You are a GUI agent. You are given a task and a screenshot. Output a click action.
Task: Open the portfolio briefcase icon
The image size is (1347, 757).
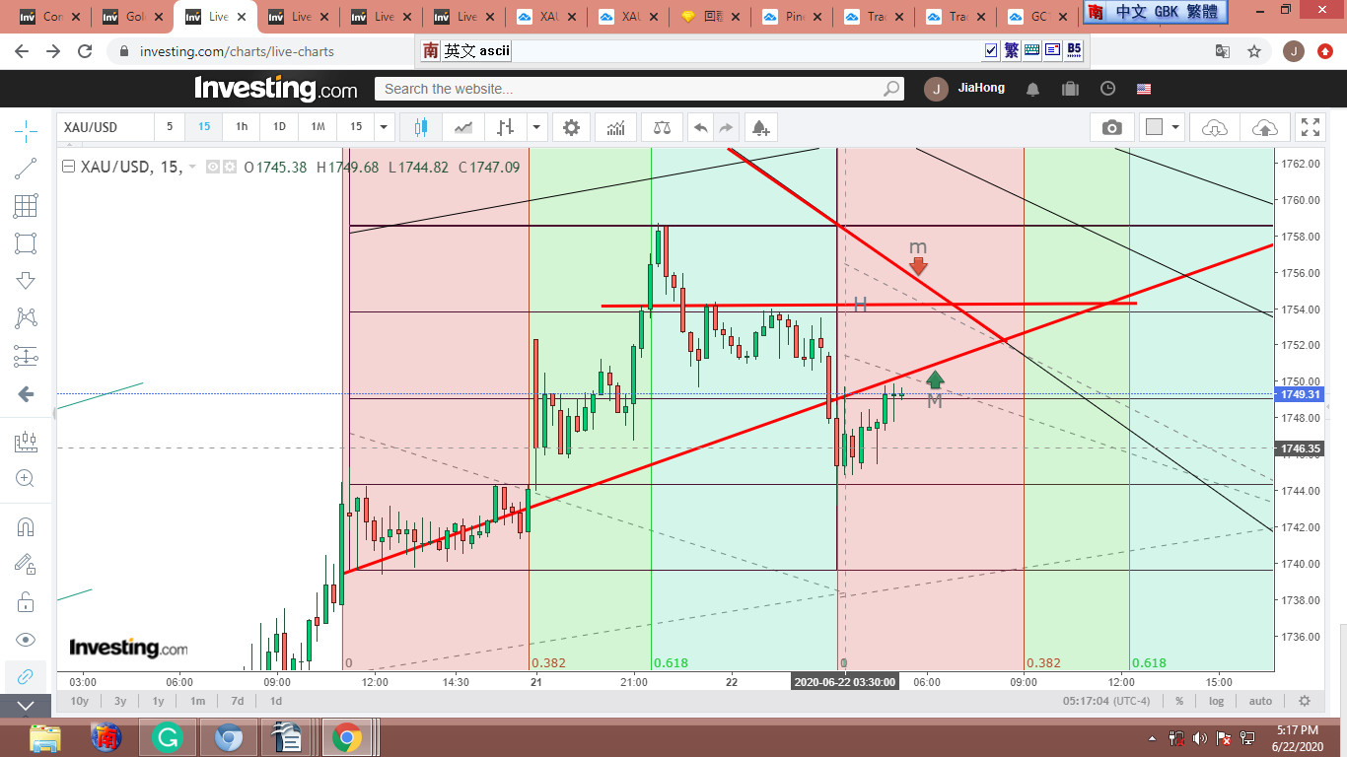(x=1070, y=89)
